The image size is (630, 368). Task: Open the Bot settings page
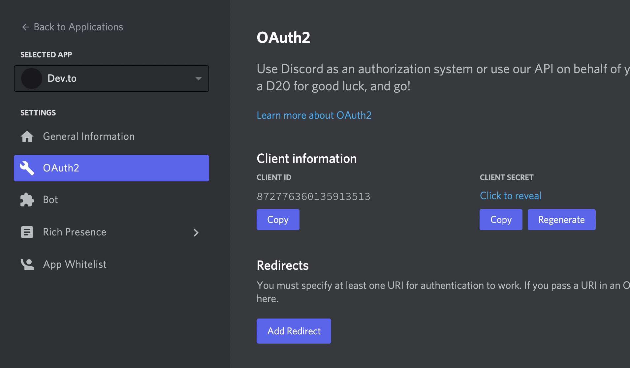point(111,200)
